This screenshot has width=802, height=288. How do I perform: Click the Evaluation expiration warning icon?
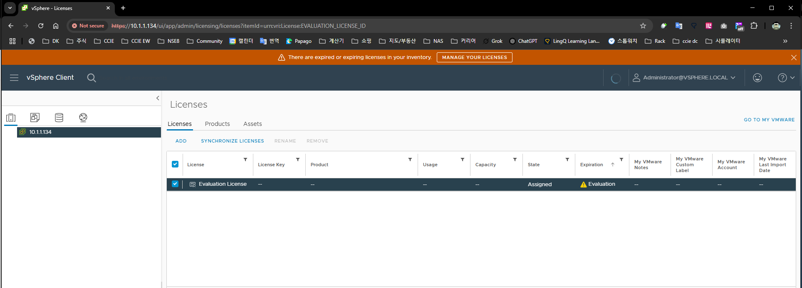[583, 185]
